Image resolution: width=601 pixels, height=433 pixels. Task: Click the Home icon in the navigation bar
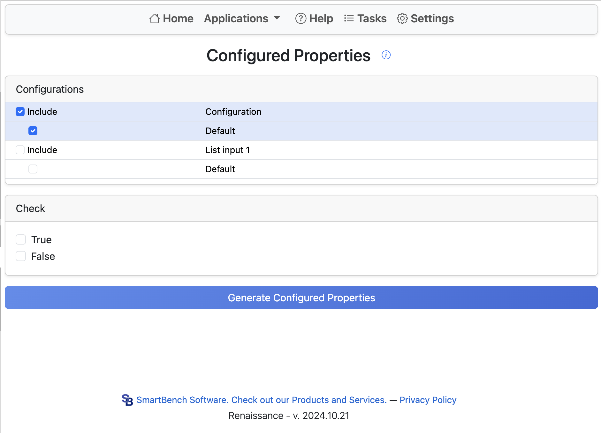[x=154, y=18]
